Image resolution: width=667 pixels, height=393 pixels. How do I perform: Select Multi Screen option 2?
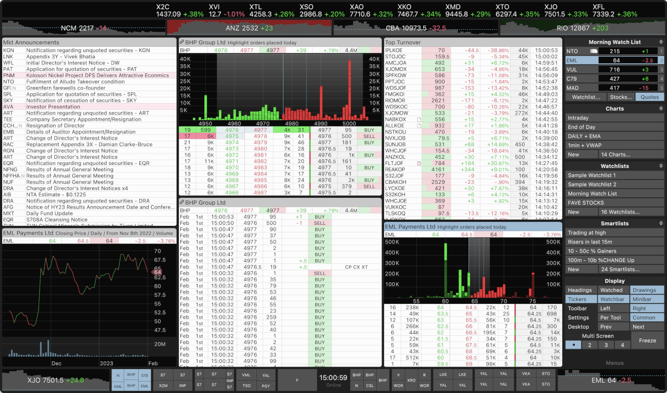coord(589,345)
